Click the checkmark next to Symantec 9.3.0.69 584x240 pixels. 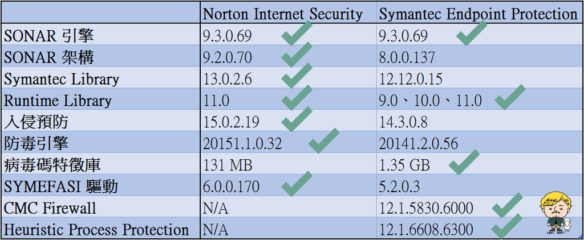point(472,33)
